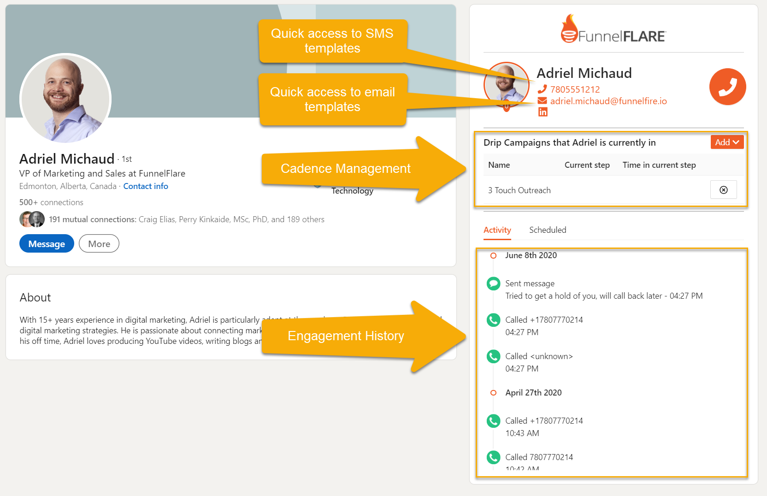Viewport: 767px width, 496px height.
Task: Click the LinkedIn Message button
Action: [47, 244]
